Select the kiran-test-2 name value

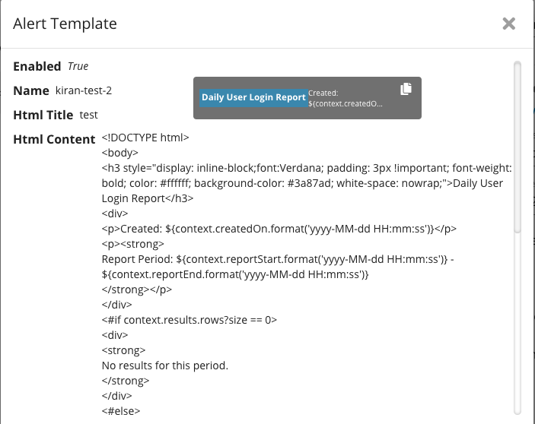(84, 91)
